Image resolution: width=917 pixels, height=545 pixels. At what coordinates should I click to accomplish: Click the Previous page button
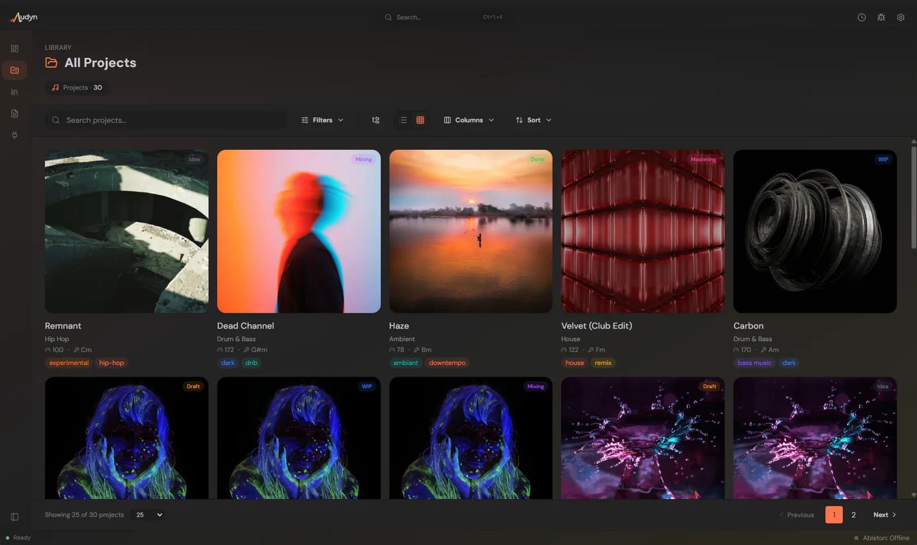[797, 514]
